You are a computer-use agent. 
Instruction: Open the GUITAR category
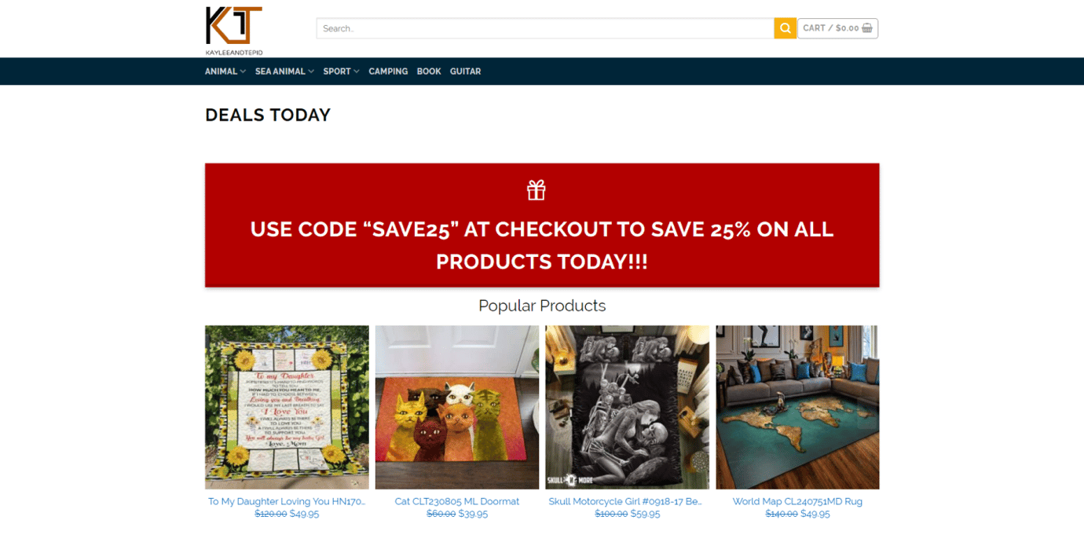(465, 71)
